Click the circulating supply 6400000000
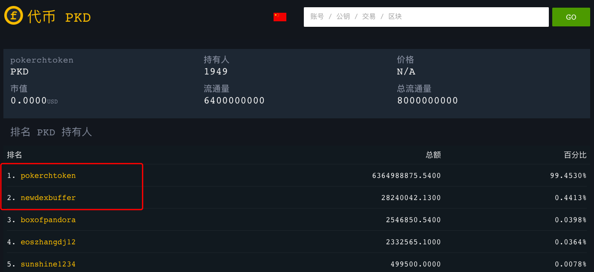 pos(234,100)
